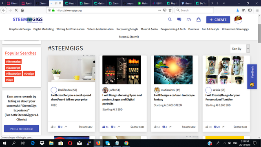Image resolution: width=261 pixels, height=147 pixels.
Task: Share the mutiarahmi cartoon landscape gig
Action: pos(170,127)
